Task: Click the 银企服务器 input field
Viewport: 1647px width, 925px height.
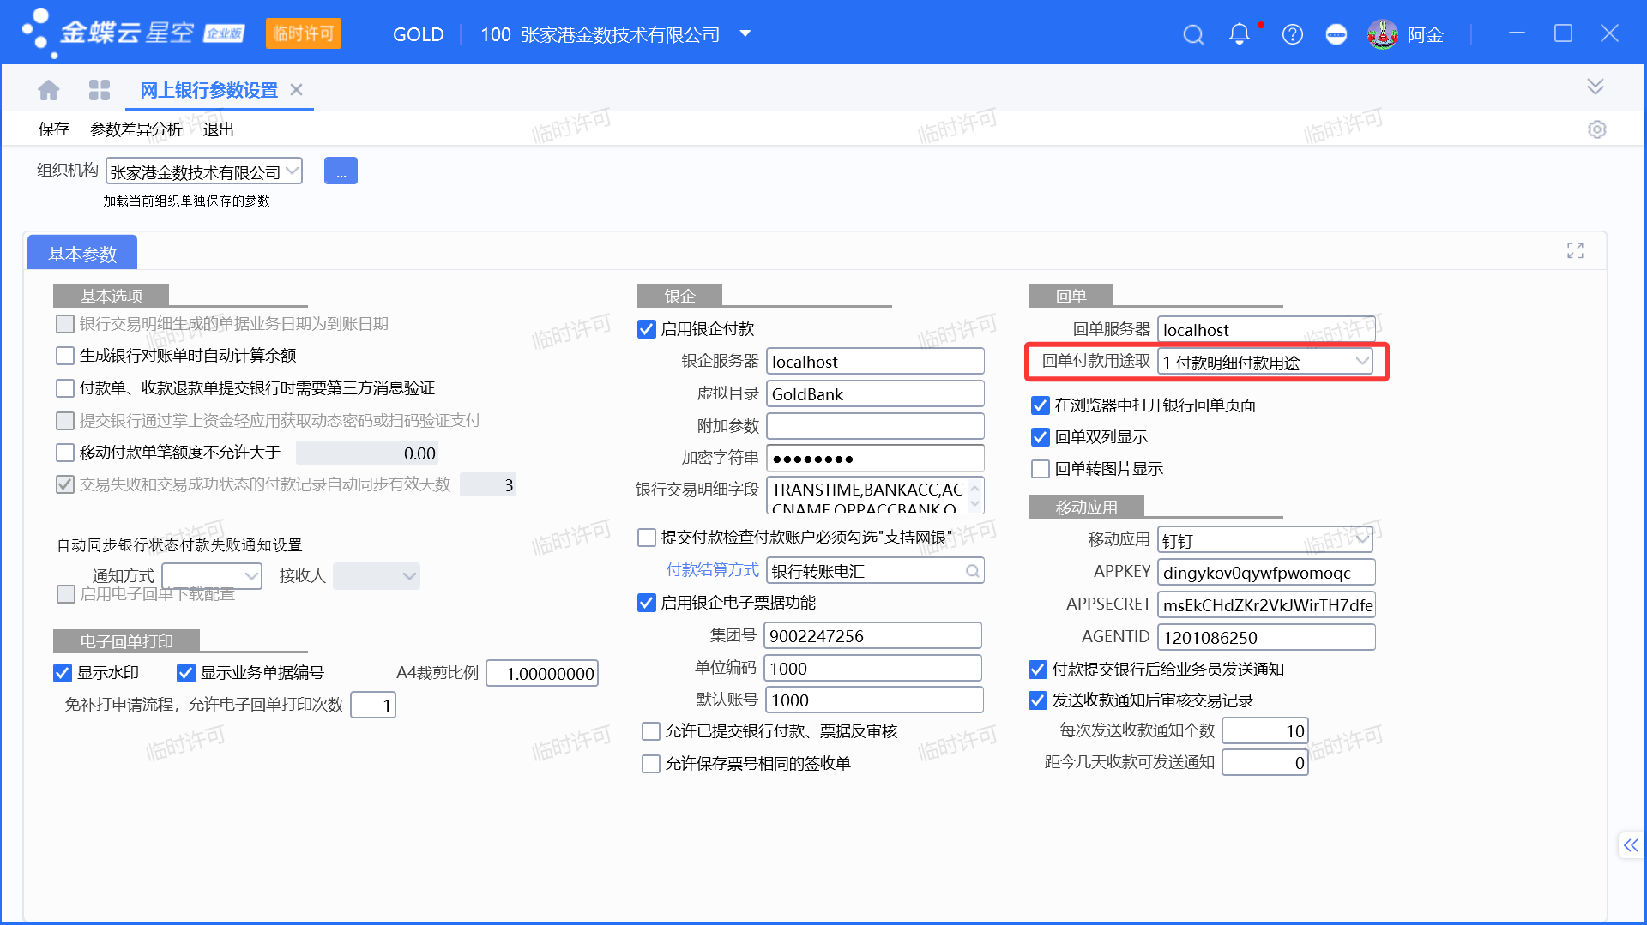Action: click(x=874, y=362)
